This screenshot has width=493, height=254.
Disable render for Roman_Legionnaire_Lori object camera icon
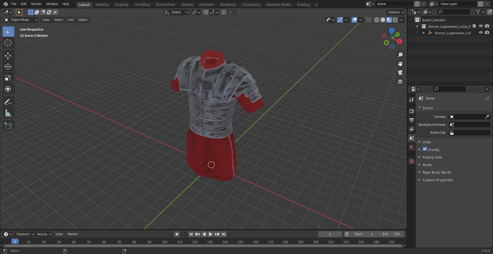pos(487,33)
